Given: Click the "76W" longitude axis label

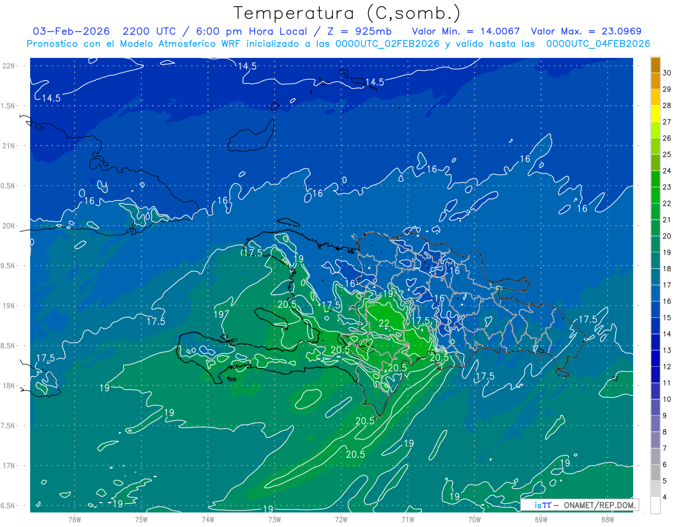Looking at the screenshot, I should click(74, 518).
